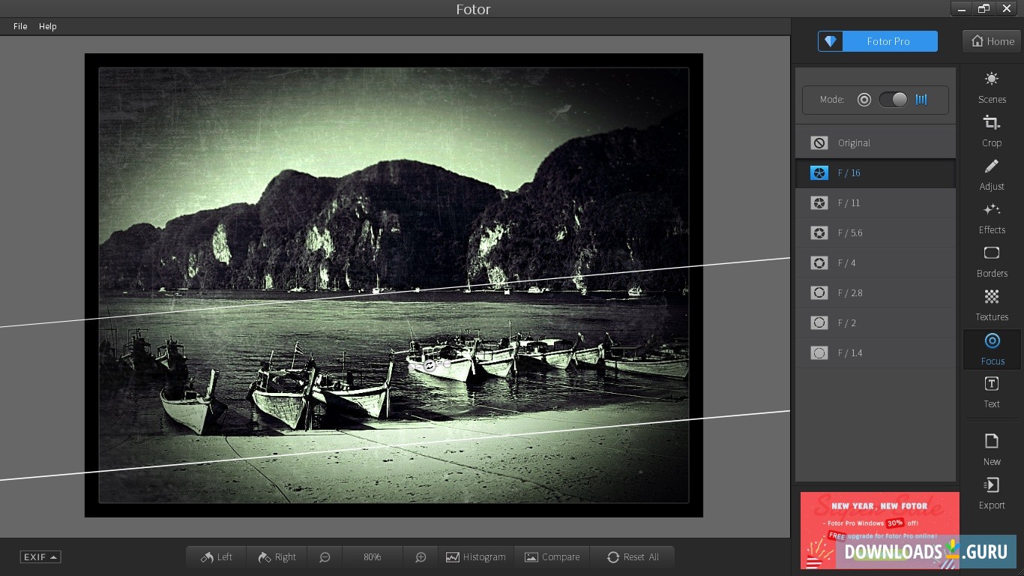Image resolution: width=1024 pixels, height=576 pixels.
Task: Click the Fotor Pro button
Action: tap(878, 41)
